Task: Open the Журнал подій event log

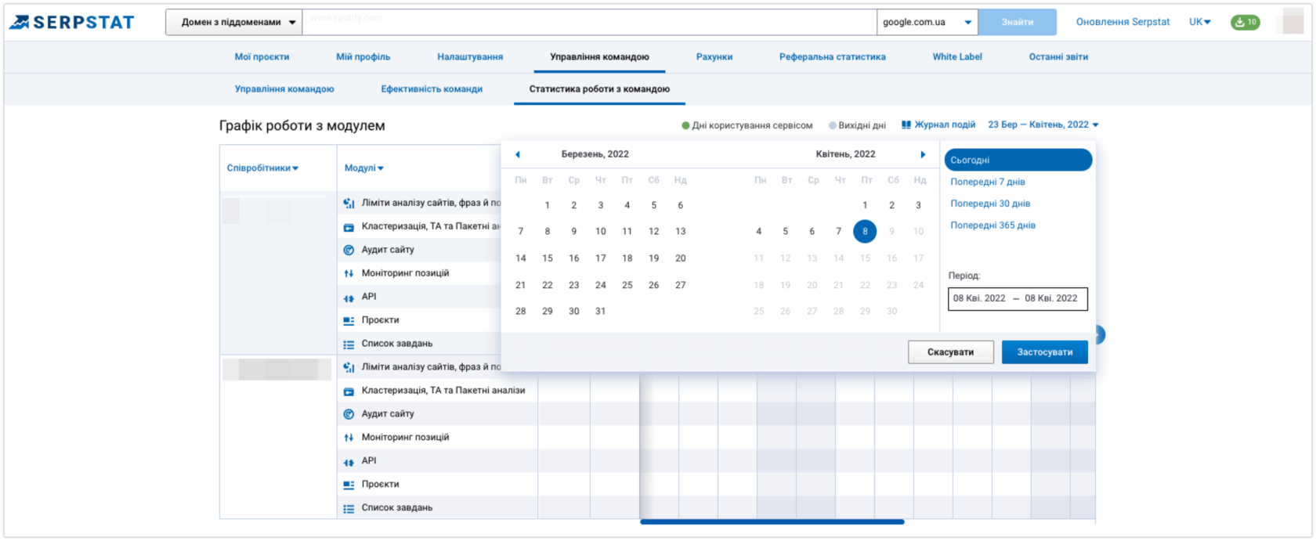Action: (x=938, y=125)
